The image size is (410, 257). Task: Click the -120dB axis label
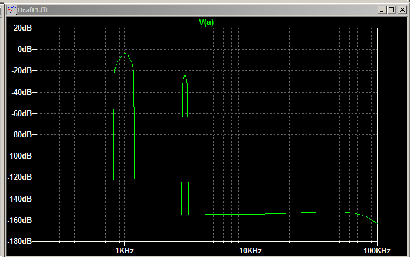click(x=19, y=177)
